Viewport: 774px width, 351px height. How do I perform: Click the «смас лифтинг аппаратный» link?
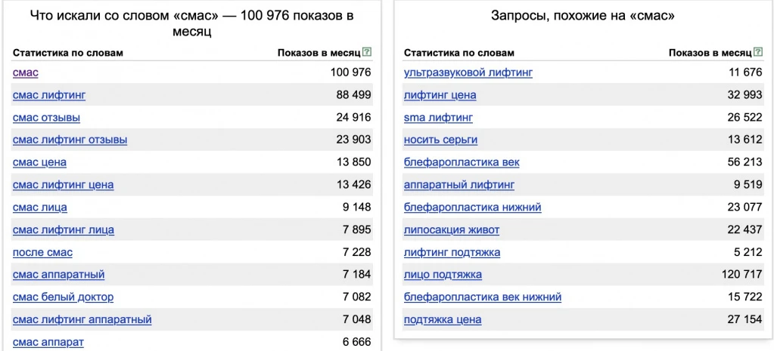pyautogui.click(x=82, y=319)
